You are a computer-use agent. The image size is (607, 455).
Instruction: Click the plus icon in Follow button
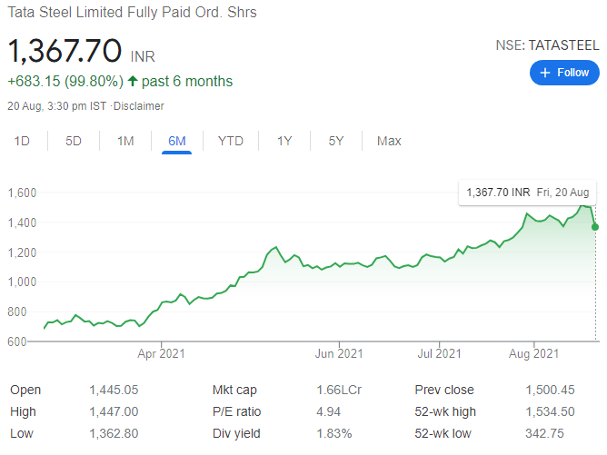[x=545, y=73]
